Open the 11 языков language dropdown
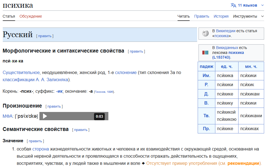Screen dimensions: 268x167 (248, 5)
